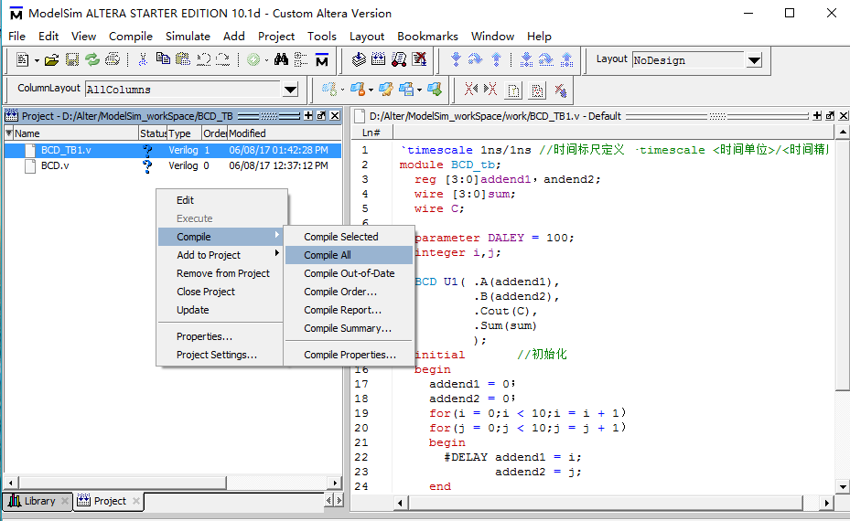Select Remove from Project in context menu
850x521 pixels.
tap(221, 273)
